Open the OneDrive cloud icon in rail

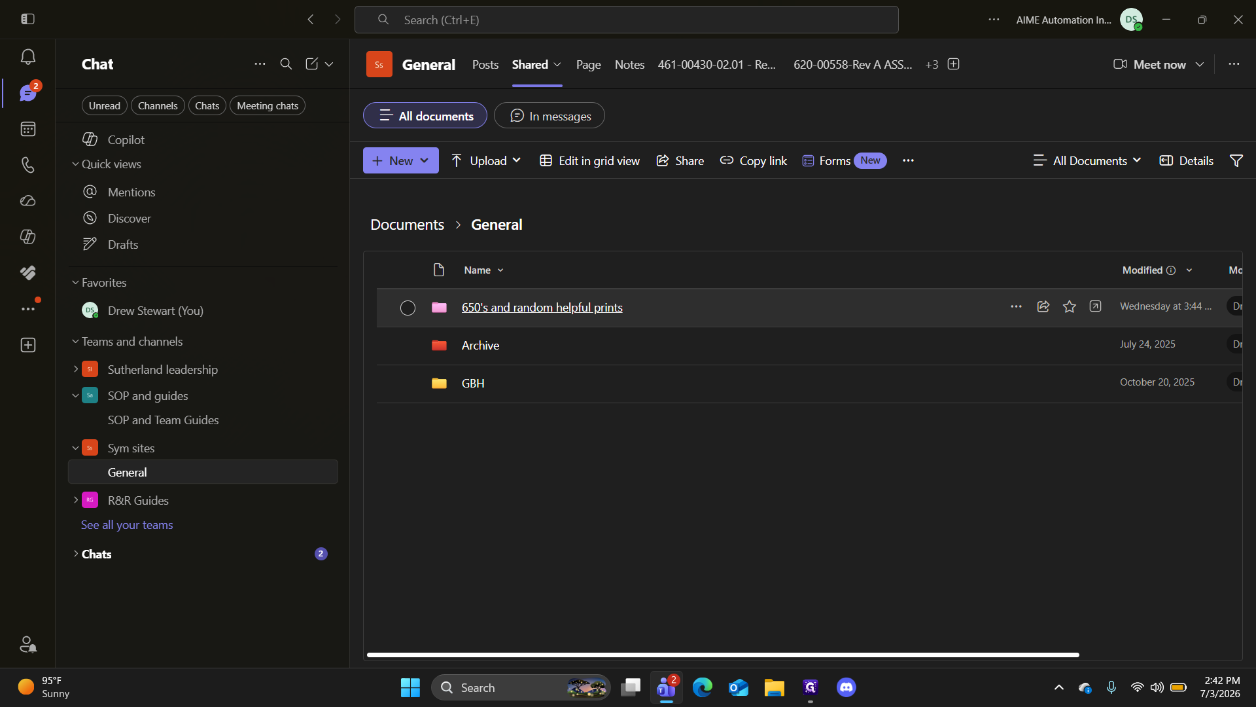click(x=27, y=201)
